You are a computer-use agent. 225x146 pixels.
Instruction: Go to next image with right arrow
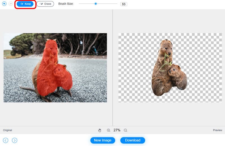(15, 140)
